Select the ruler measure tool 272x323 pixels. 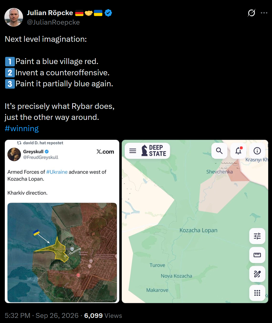pyautogui.click(x=257, y=255)
